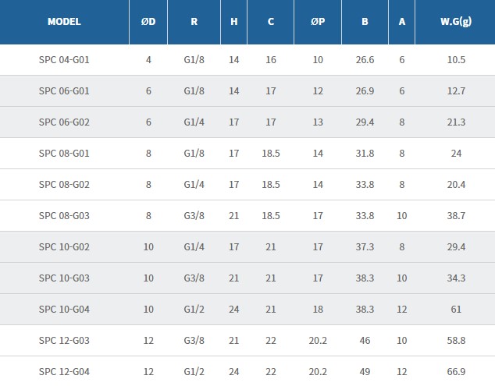Select the SPC 10-G02 model cell

tap(64, 246)
